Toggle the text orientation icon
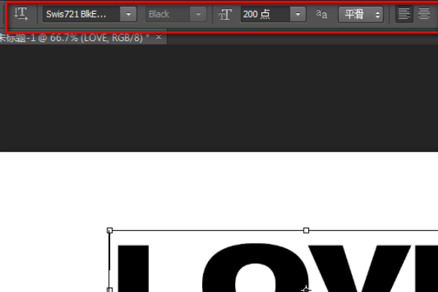Image resolution: width=438 pixels, height=292 pixels. point(21,14)
